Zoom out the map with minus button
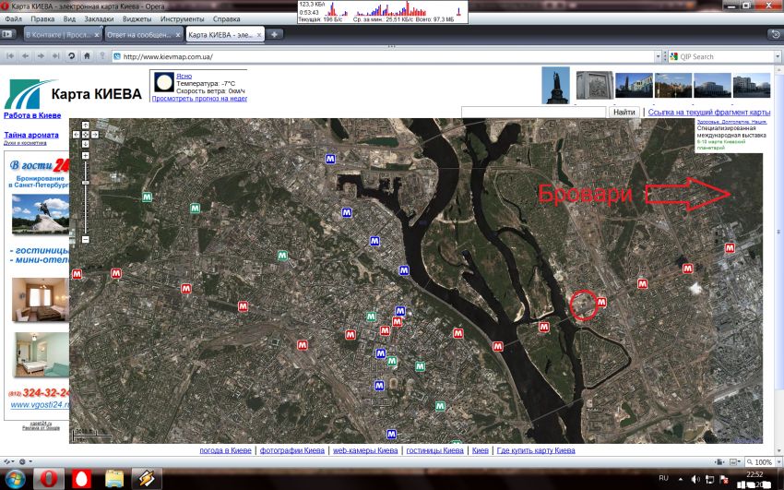The height and width of the screenshot is (490, 784). point(86,240)
